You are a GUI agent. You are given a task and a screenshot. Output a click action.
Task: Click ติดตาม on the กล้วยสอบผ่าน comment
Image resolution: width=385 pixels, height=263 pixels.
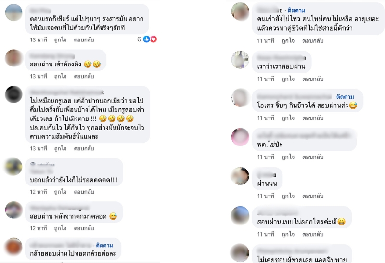[x=104, y=245]
